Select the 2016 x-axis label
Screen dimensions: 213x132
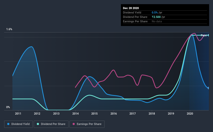(114, 114)
